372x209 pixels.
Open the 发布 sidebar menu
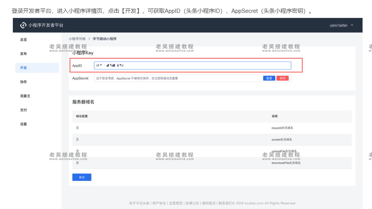(23, 54)
